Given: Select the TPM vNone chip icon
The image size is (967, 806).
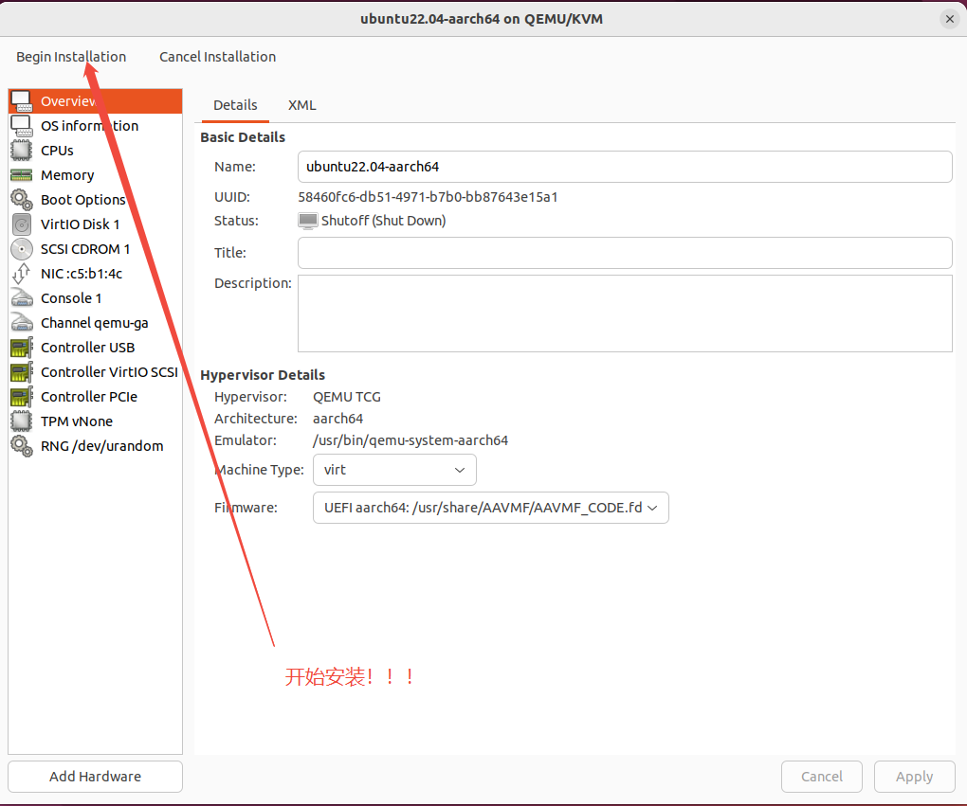Looking at the screenshot, I should [x=22, y=421].
